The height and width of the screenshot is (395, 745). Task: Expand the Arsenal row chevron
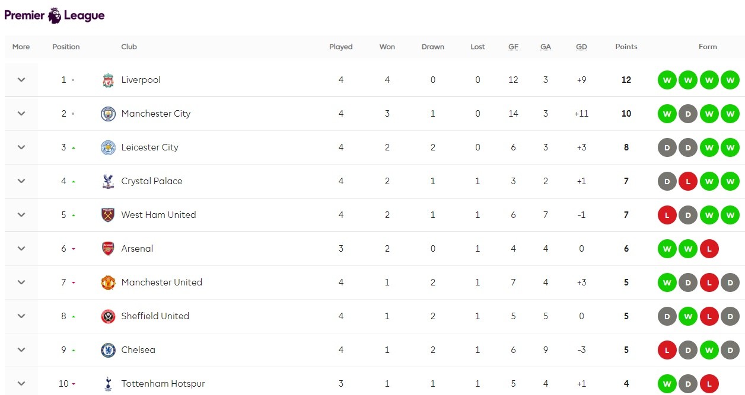21,249
